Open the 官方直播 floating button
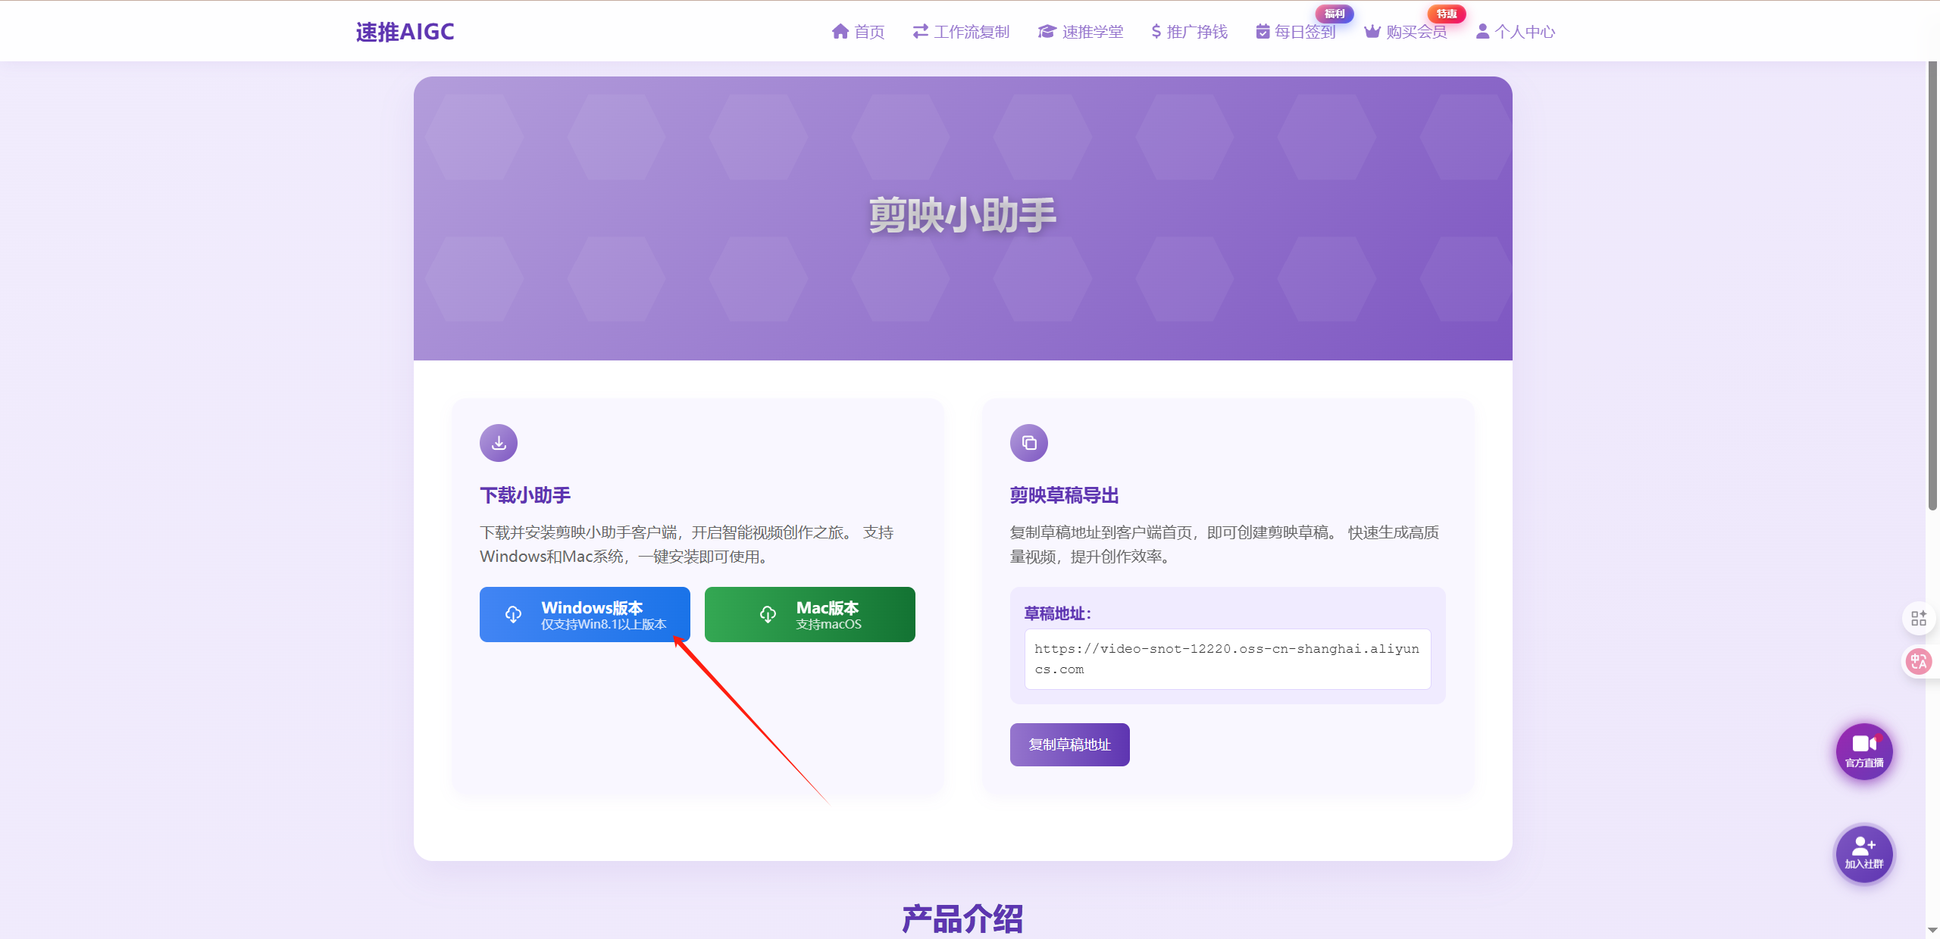Image resolution: width=1940 pixels, height=939 pixels. (x=1864, y=751)
